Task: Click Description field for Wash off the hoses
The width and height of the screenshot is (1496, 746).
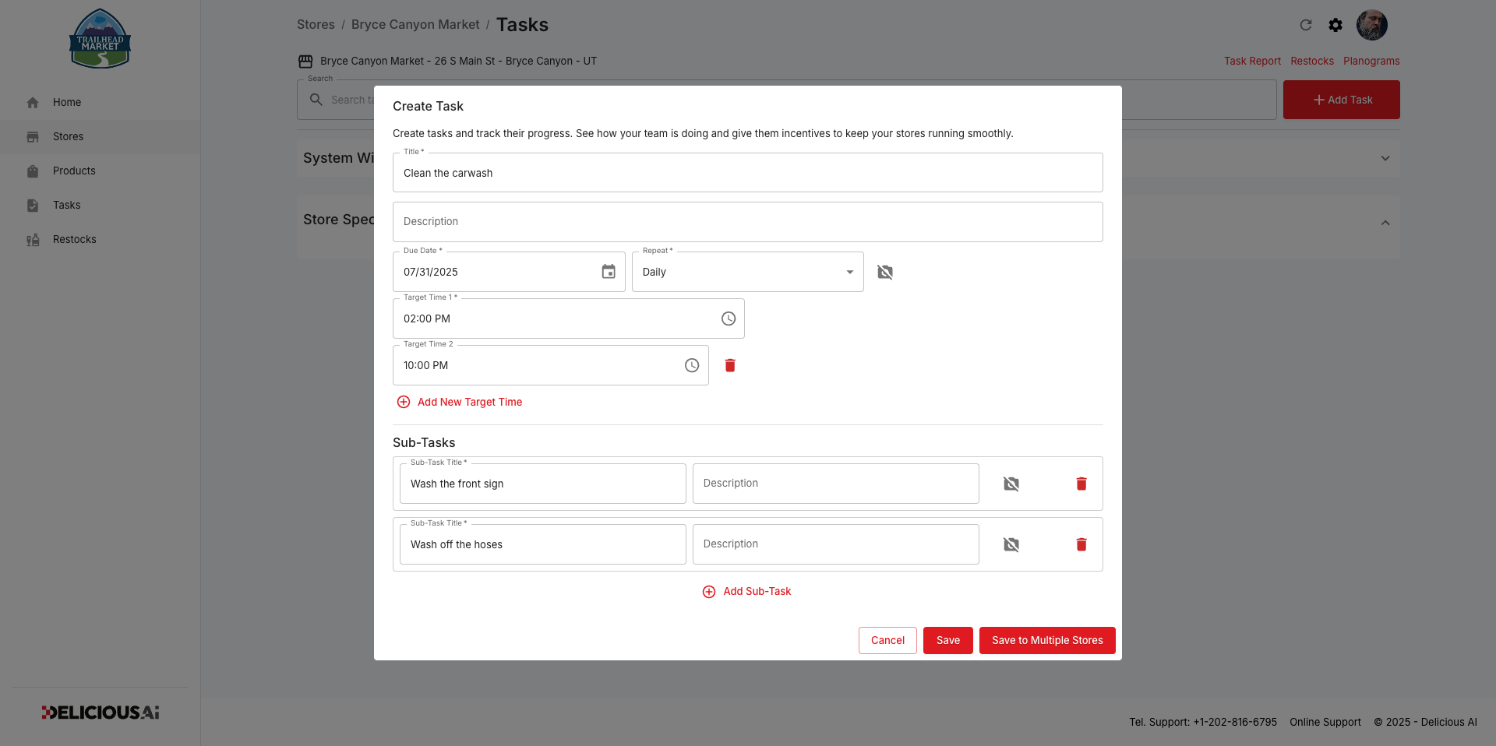Action: coord(836,544)
